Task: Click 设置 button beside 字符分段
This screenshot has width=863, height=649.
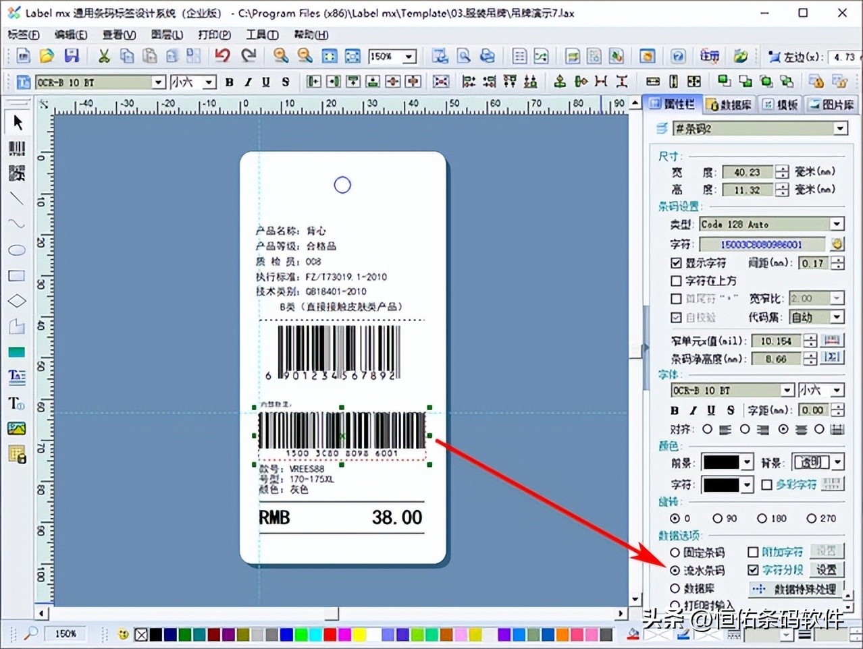Action: 827,570
